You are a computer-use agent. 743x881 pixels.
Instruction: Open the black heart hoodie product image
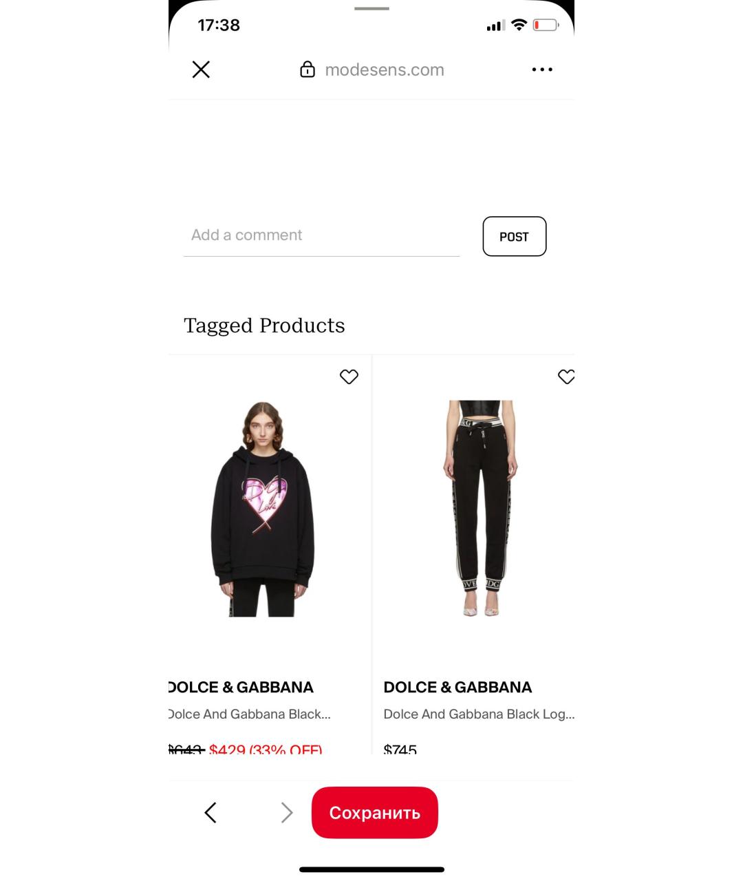(x=263, y=509)
